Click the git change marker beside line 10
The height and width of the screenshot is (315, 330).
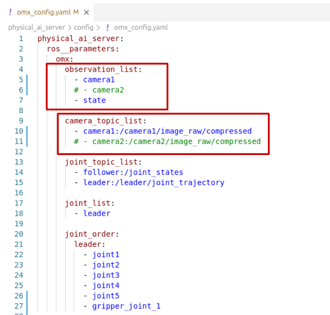pos(27,131)
